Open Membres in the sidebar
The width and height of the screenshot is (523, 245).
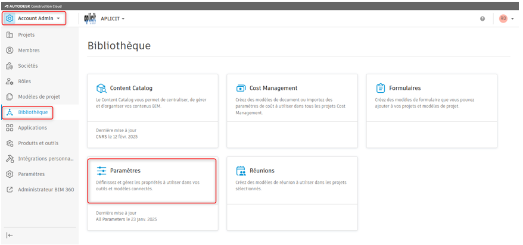(x=29, y=51)
